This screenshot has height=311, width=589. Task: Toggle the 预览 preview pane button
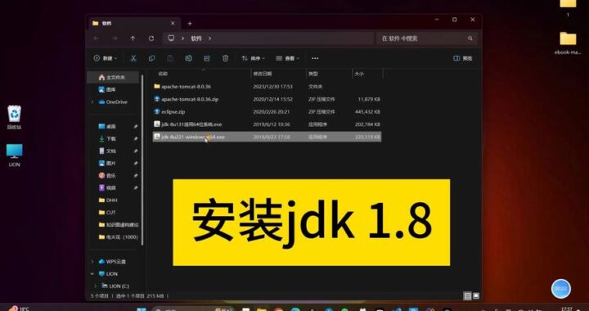click(463, 58)
